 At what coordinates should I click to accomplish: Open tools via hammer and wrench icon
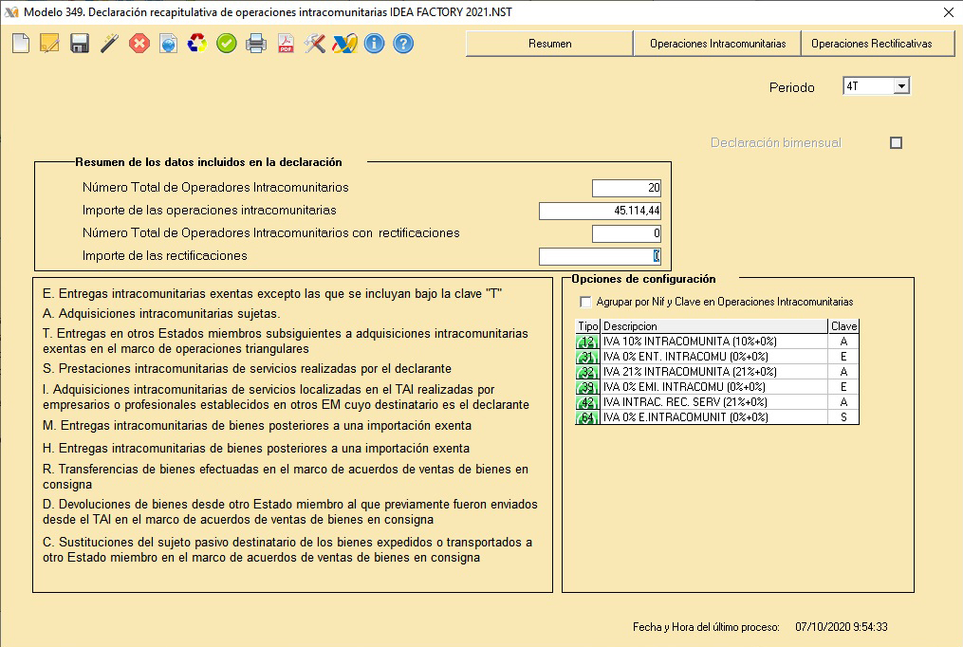coord(314,44)
